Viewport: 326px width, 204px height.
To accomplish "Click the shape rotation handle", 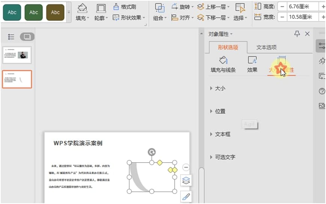I will pos(152,152).
